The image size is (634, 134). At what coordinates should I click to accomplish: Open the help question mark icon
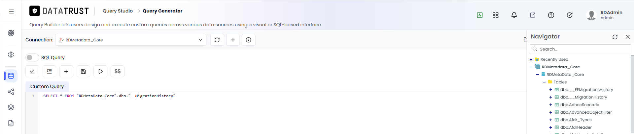coord(551,15)
